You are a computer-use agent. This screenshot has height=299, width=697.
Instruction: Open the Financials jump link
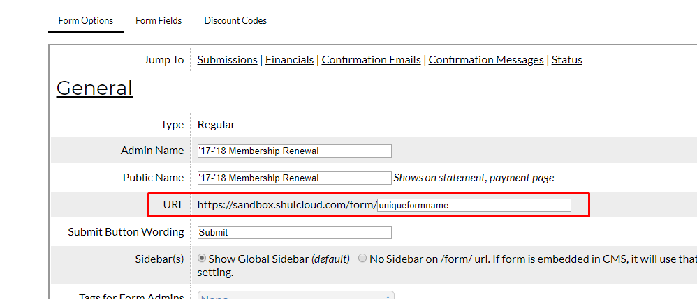coord(289,60)
